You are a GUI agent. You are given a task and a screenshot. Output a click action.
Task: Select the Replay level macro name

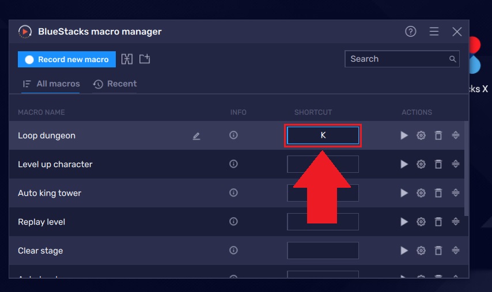tap(41, 222)
